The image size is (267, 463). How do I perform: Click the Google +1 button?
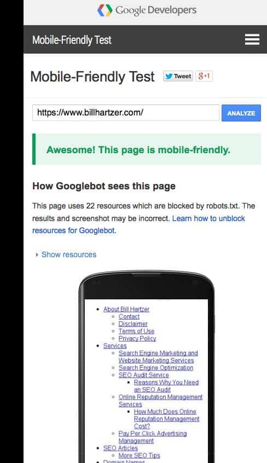coord(204,76)
